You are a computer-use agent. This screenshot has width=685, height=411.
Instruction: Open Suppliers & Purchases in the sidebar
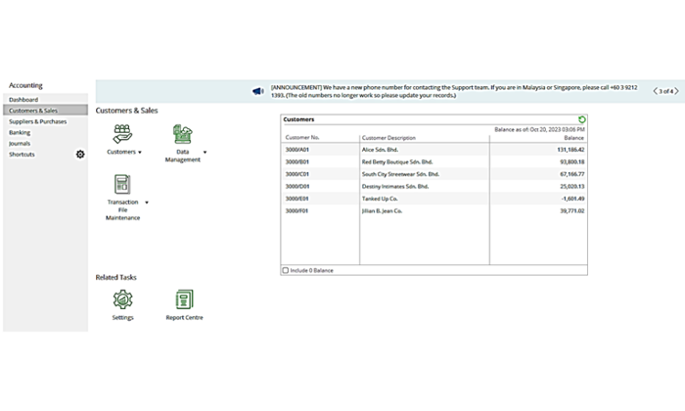click(x=38, y=121)
